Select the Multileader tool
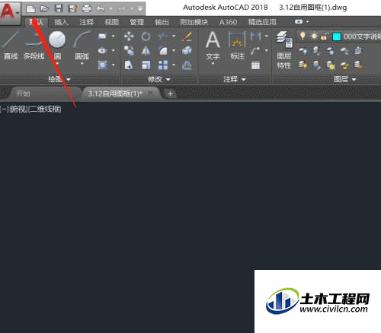 255,51
